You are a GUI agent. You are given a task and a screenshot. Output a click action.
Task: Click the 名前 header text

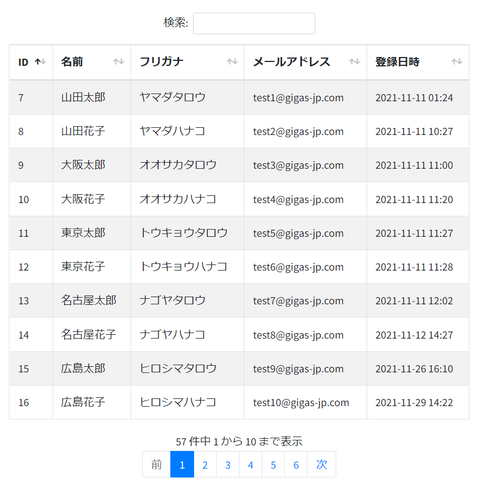pyautogui.click(x=72, y=61)
